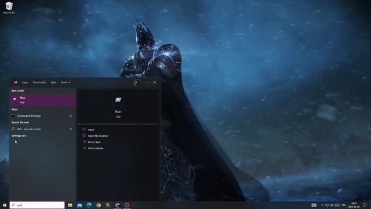The width and height of the screenshot is (371, 209).
Task: Click the Windows Start button
Action: click(x=5, y=205)
